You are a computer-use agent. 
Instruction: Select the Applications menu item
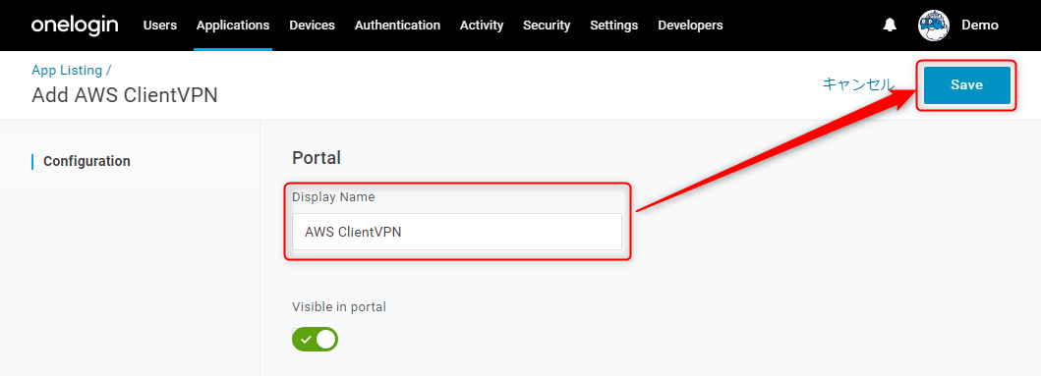click(233, 26)
